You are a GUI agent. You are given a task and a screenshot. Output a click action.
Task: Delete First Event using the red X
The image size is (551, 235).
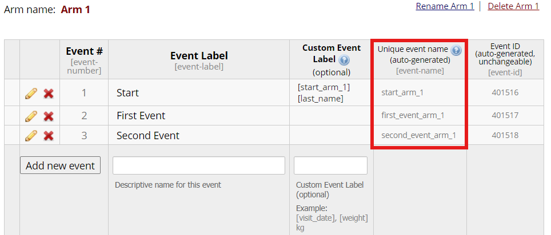[49, 116]
